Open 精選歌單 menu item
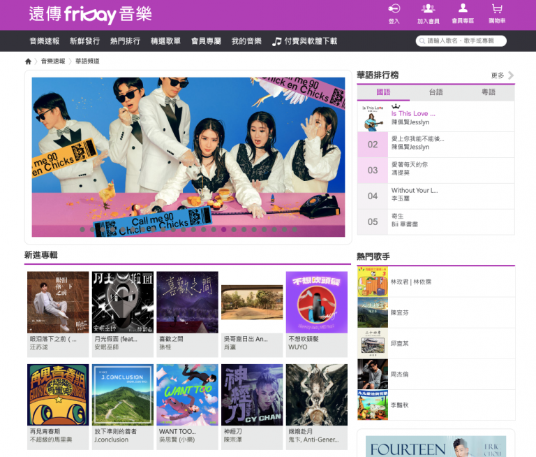This screenshot has height=457, width=536. pos(165,41)
